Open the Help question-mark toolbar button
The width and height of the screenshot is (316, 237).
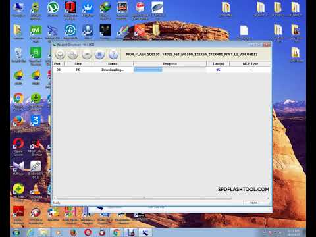coord(113,54)
